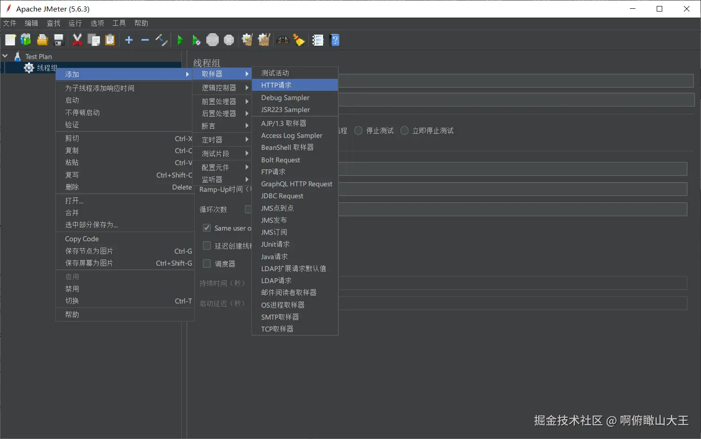
Task: Expand the 测试片段 submenu
Action: pos(222,154)
